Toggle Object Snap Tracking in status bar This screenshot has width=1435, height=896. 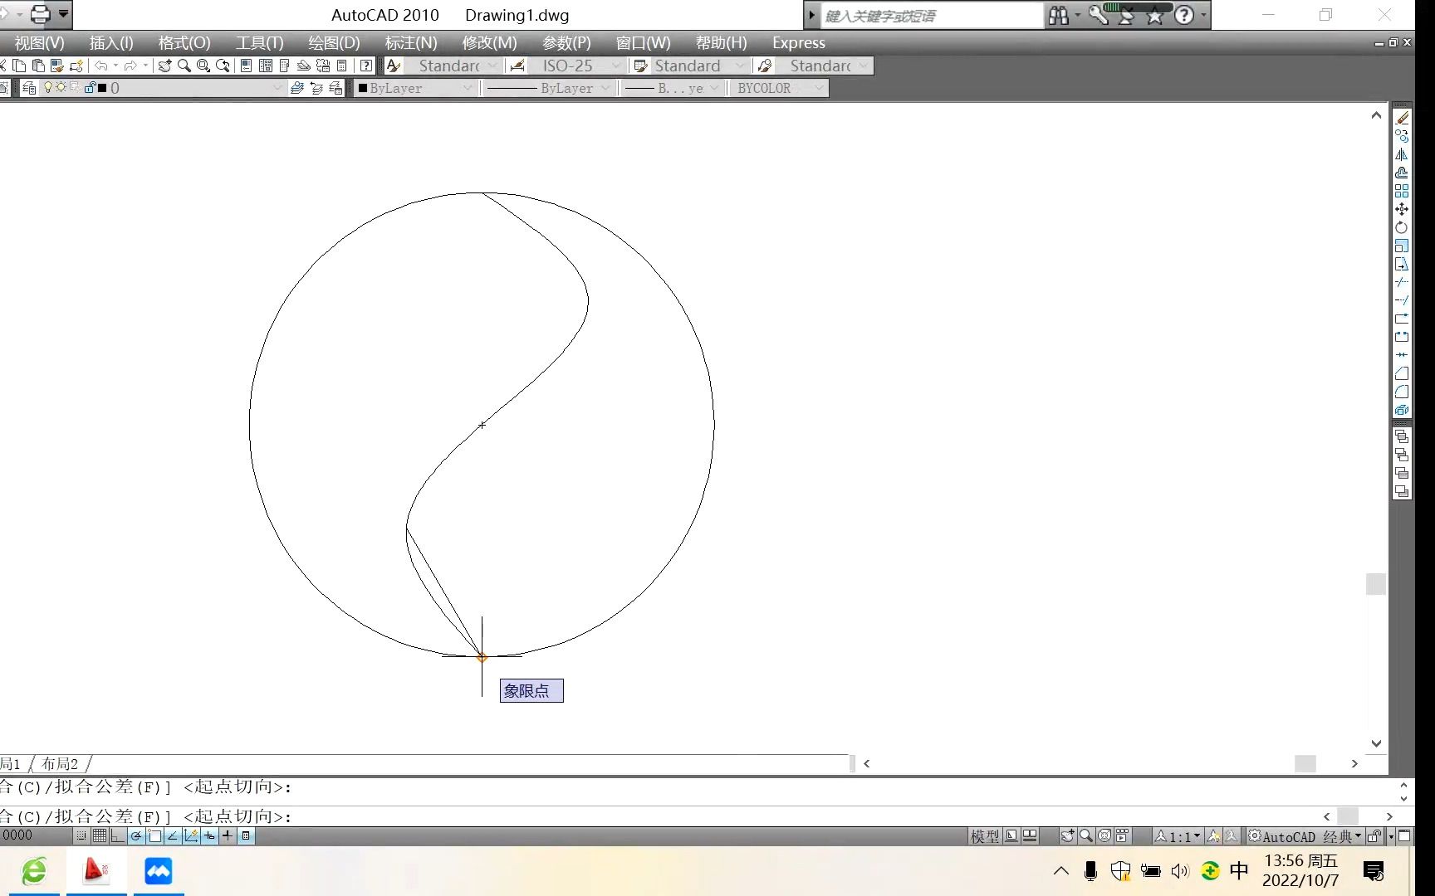click(x=173, y=836)
